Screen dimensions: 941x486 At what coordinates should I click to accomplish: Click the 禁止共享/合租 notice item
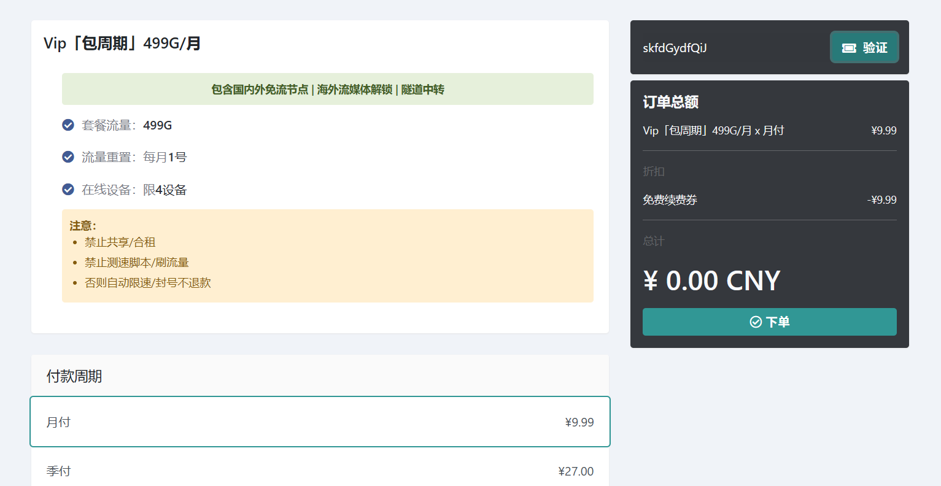[x=120, y=242]
